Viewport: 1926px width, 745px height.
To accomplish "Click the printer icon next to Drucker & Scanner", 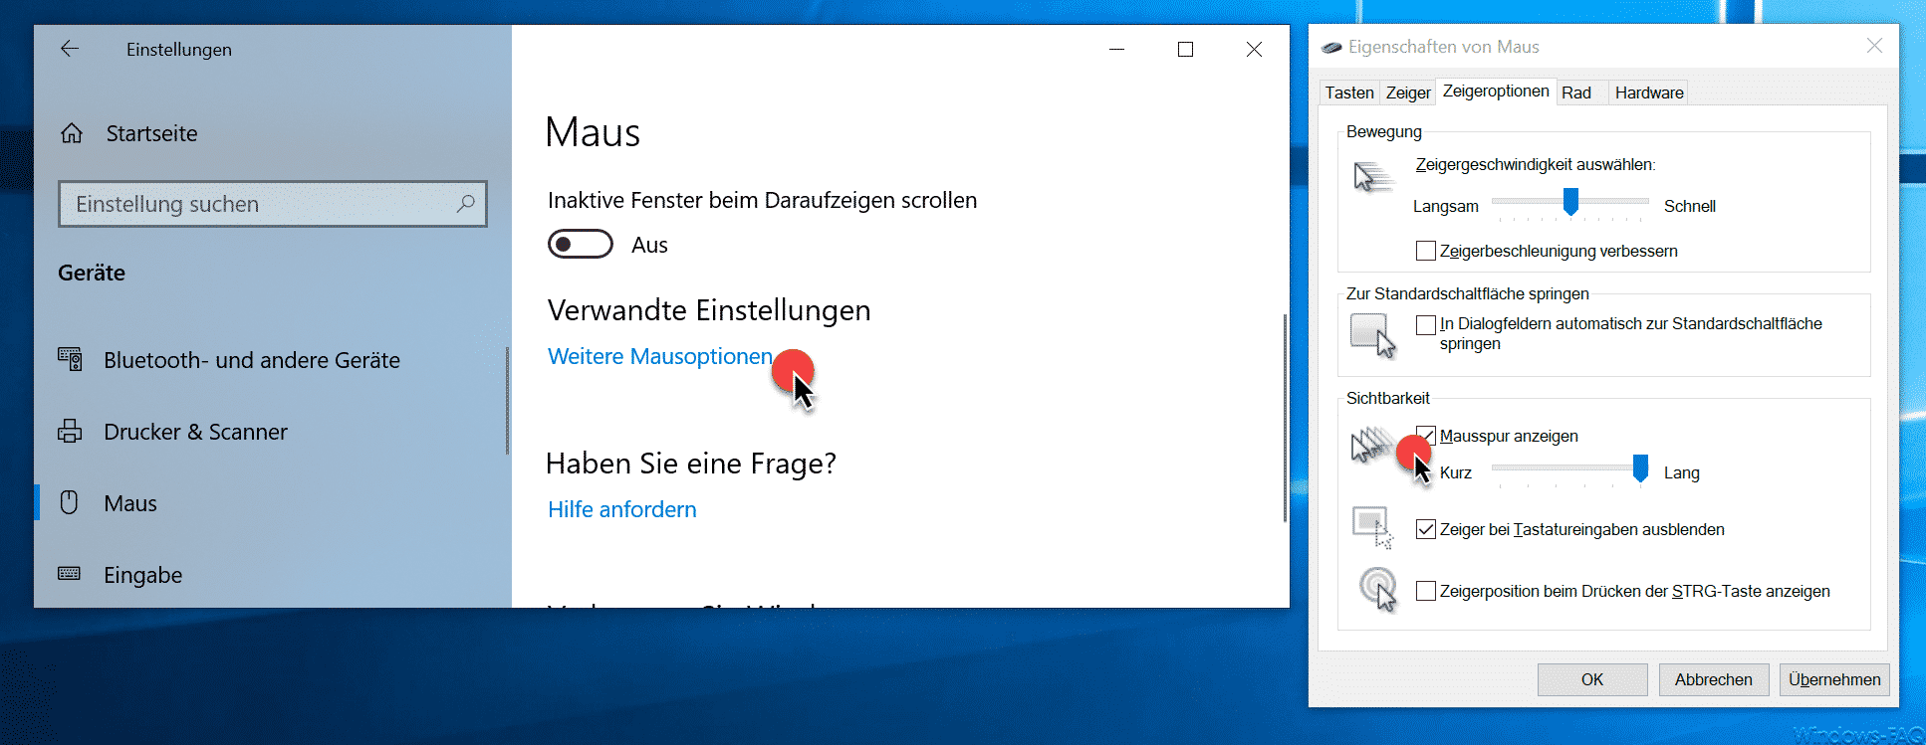I will pos(70,432).
